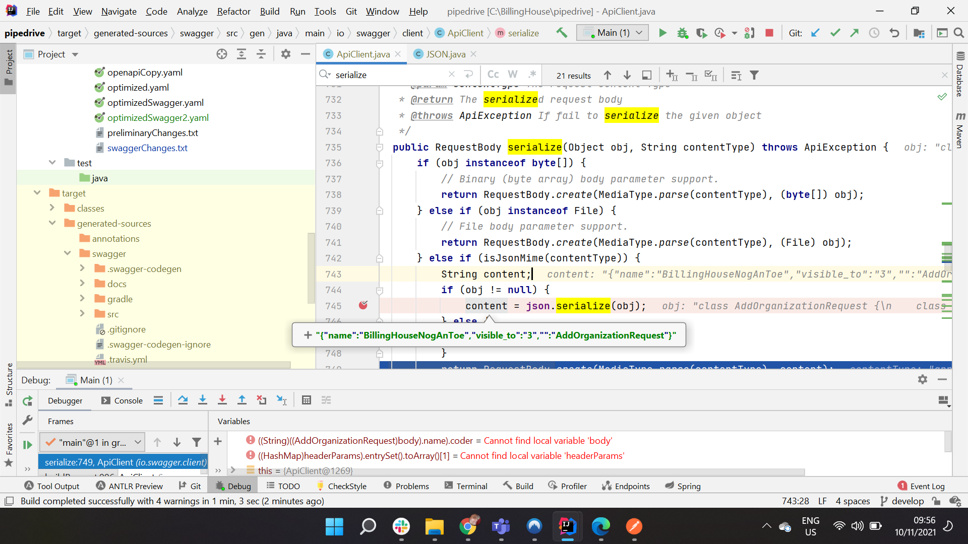This screenshot has width=968, height=544.
Task: Click the green Debug bug icon
Action: (682, 33)
